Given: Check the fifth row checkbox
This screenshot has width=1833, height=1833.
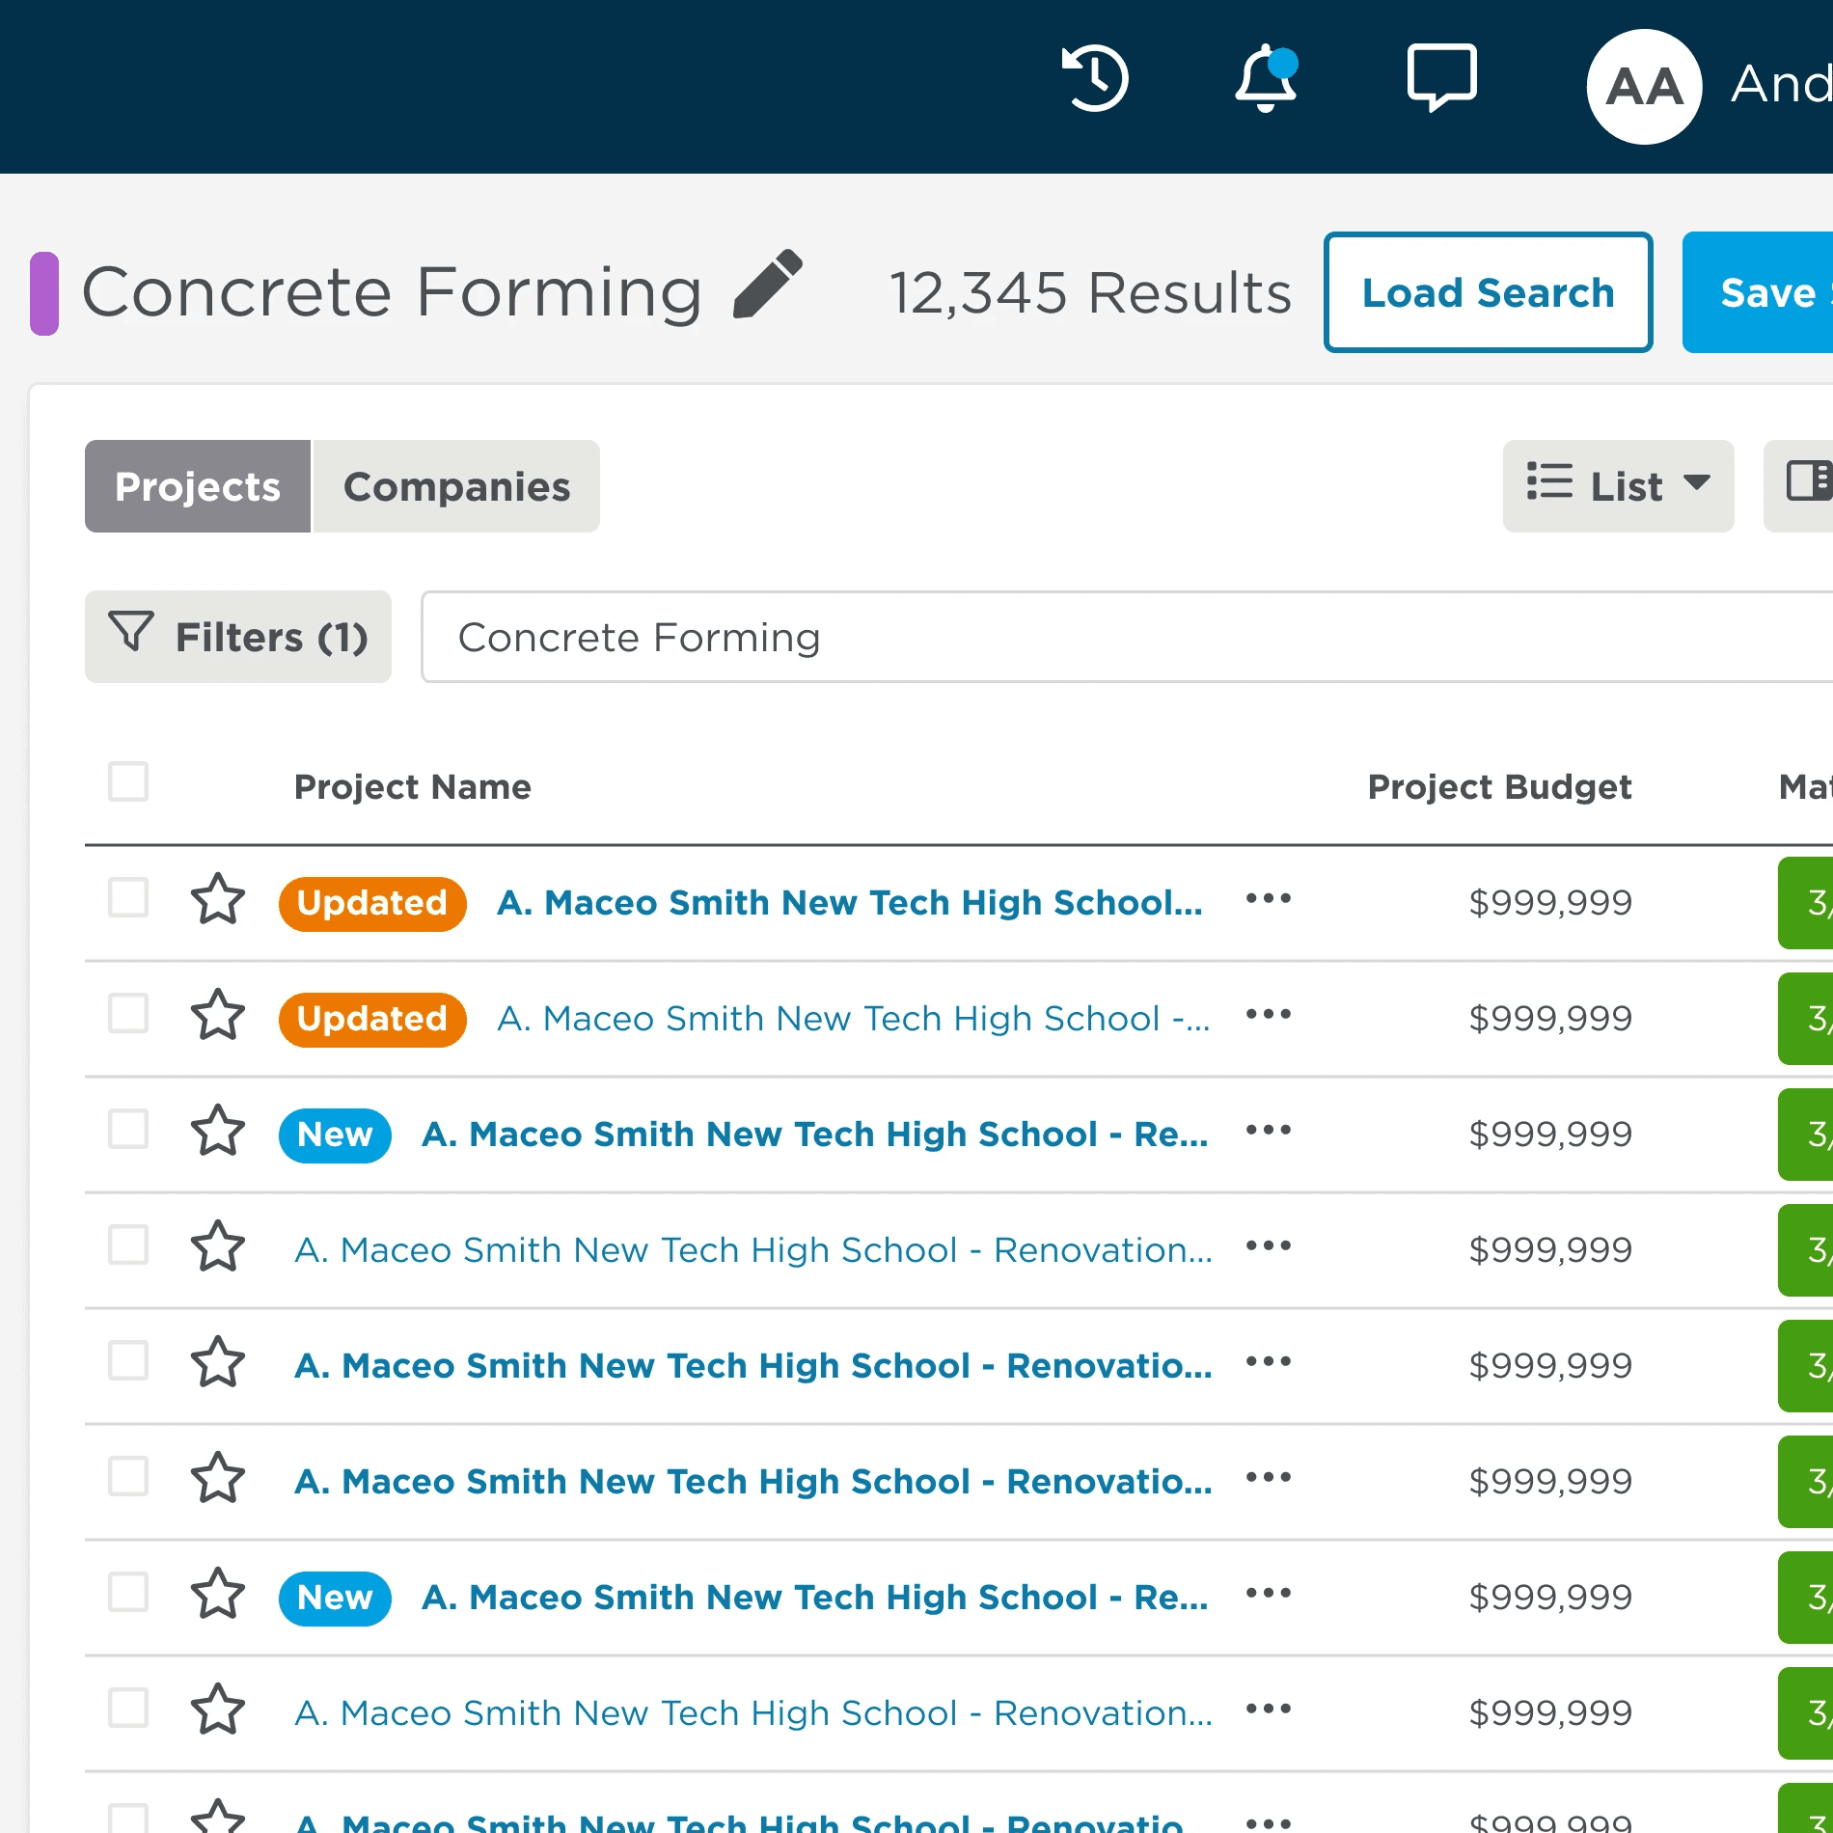Looking at the screenshot, I should point(128,1361).
